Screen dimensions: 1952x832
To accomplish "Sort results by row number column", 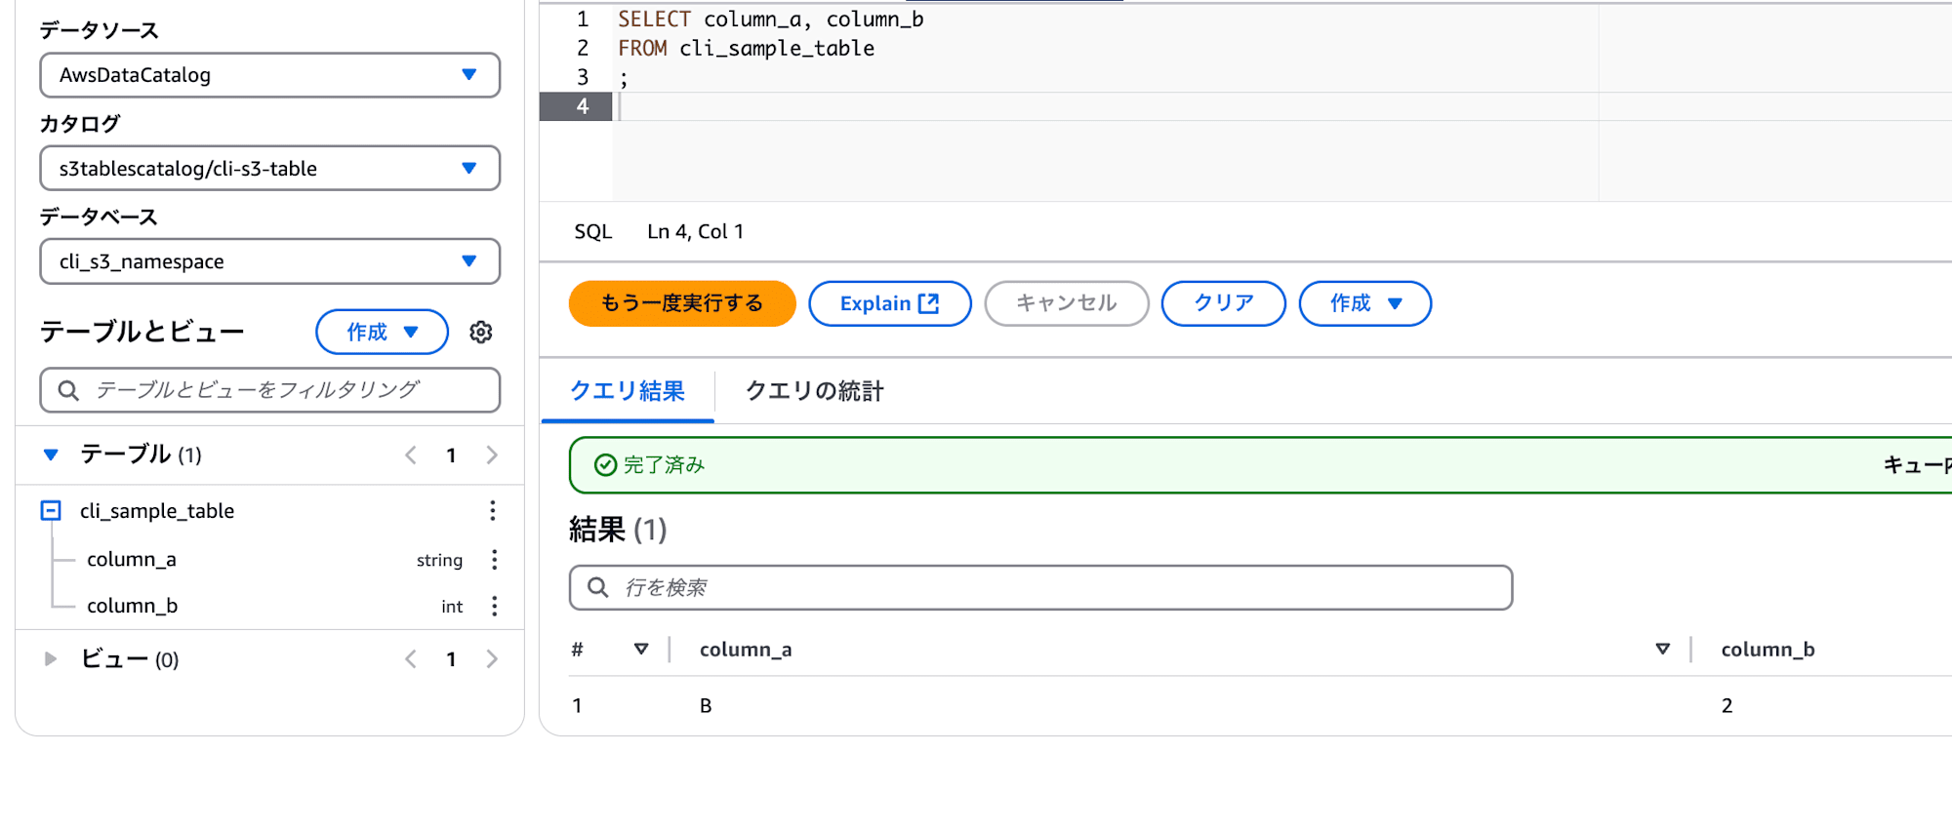I will (641, 649).
